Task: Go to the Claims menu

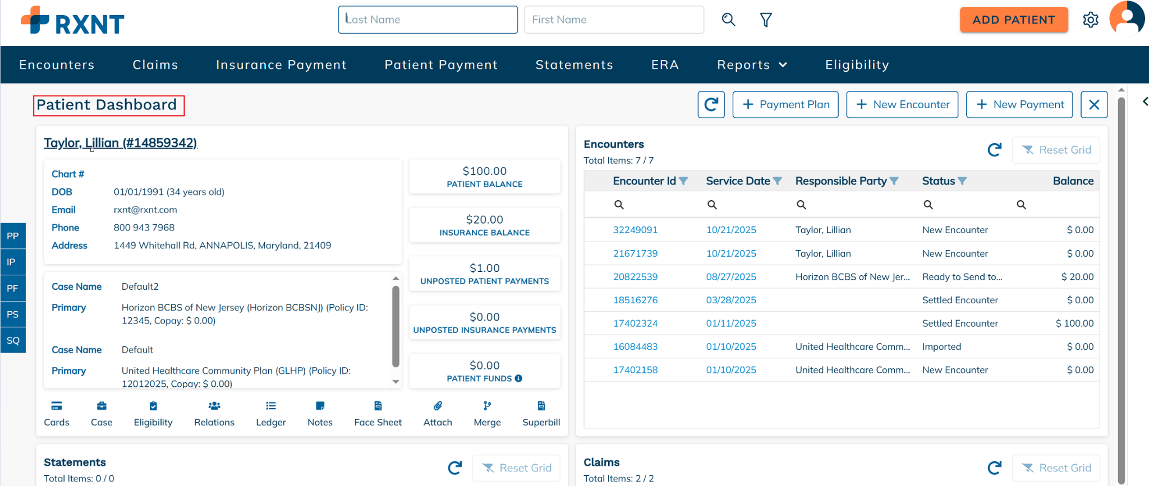Action: pyautogui.click(x=155, y=65)
